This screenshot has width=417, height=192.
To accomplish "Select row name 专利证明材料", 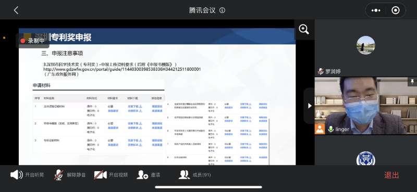I will (52, 140).
